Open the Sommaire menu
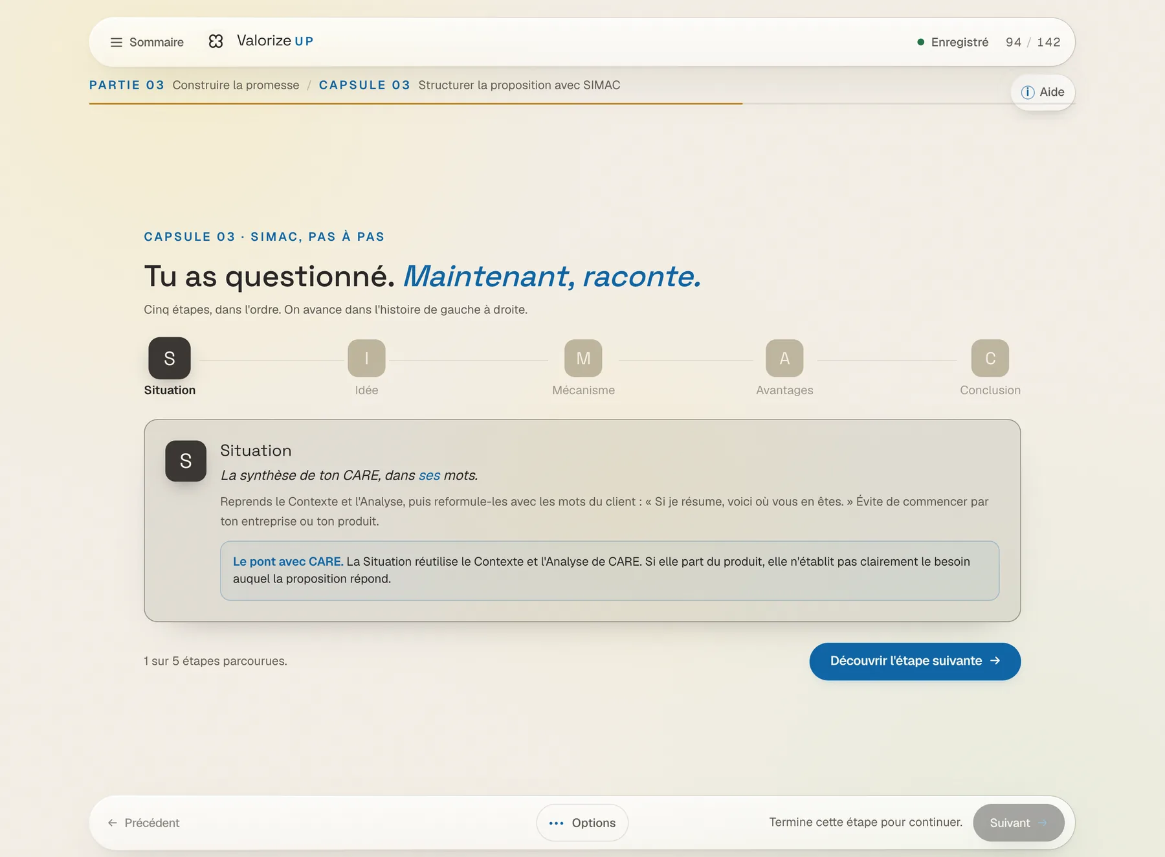This screenshot has width=1165, height=857. 147,42
